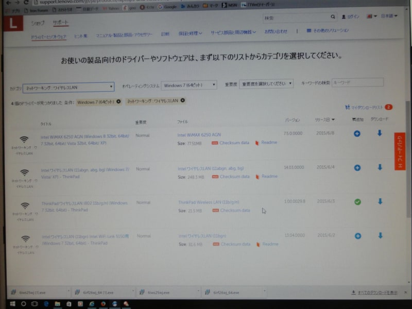Screen dimensions: 412x309
Task: Click Cortana circle on taskbar
Action: [23, 304]
